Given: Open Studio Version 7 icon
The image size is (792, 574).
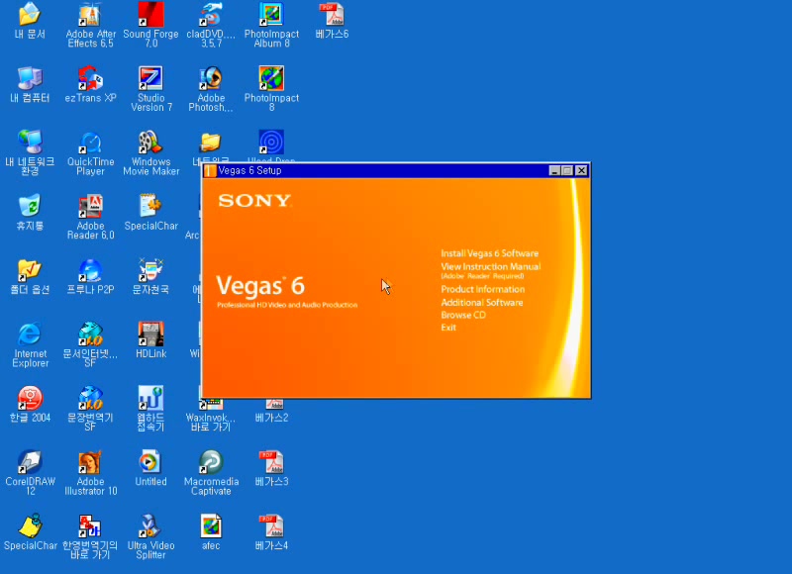Looking at the screenshot, I should coord(150,78).
